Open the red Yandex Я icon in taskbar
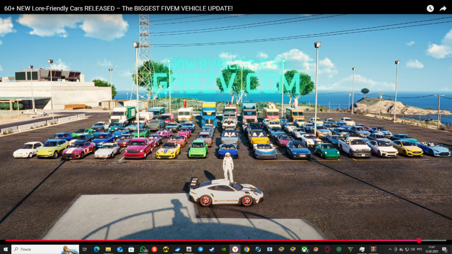Screen dimensions: 452x254 (x=155, y=249)
